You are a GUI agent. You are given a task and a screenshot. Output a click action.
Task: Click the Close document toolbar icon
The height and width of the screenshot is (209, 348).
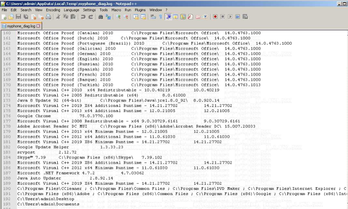[34, 17]
